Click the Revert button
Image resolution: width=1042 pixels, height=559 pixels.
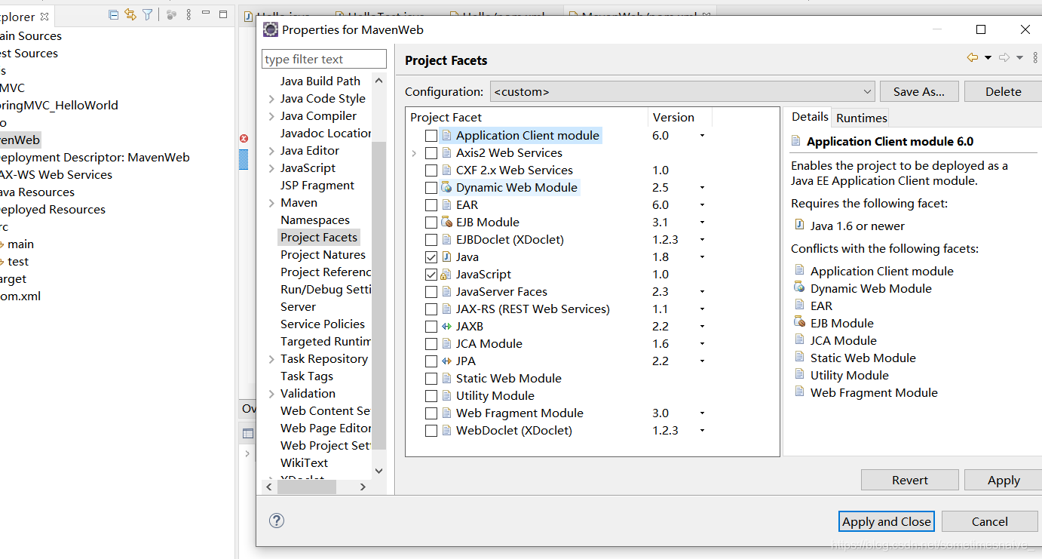pyautogui.click(x=910, y=480)
